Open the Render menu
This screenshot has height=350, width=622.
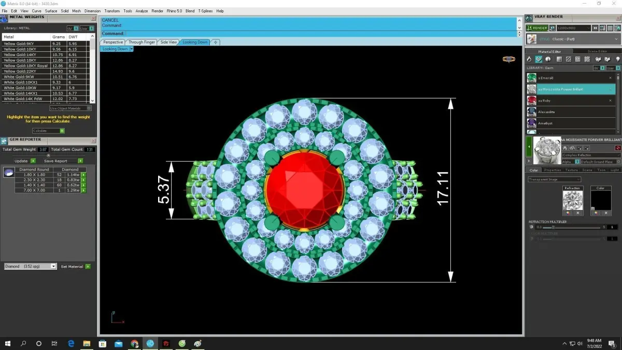tap(157, 11)
